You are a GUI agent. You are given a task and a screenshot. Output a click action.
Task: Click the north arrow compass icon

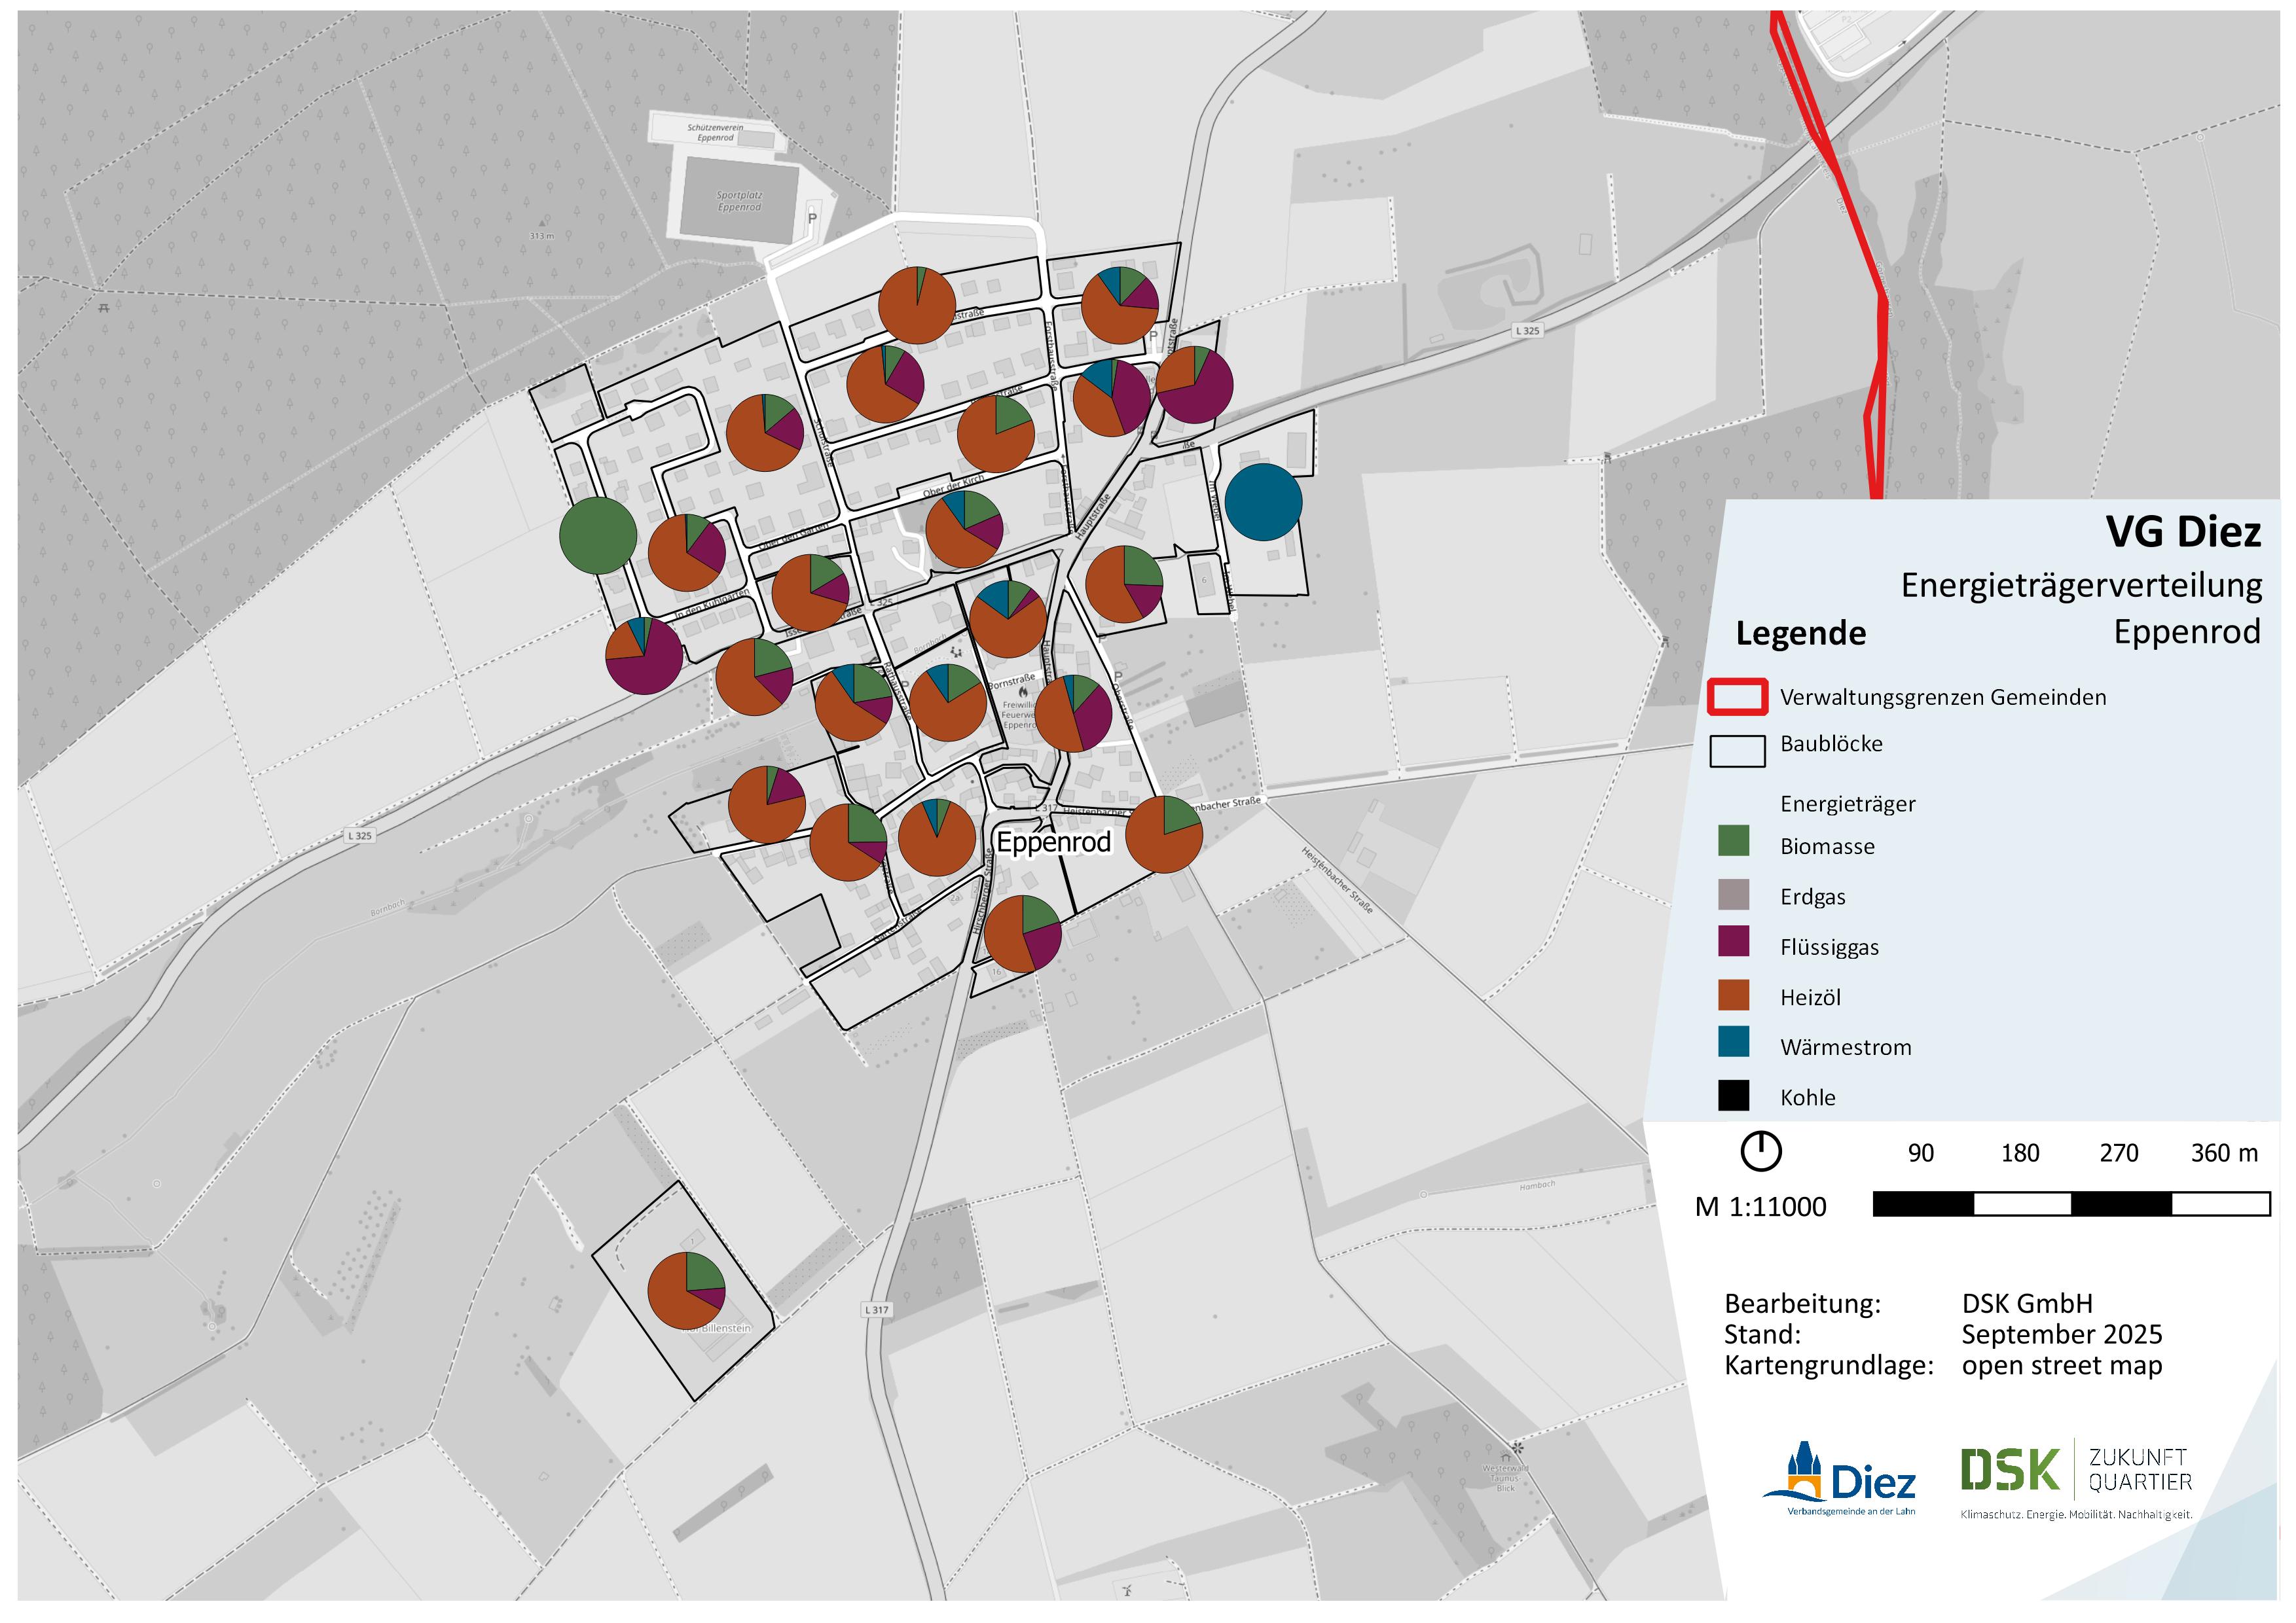1760,1151
